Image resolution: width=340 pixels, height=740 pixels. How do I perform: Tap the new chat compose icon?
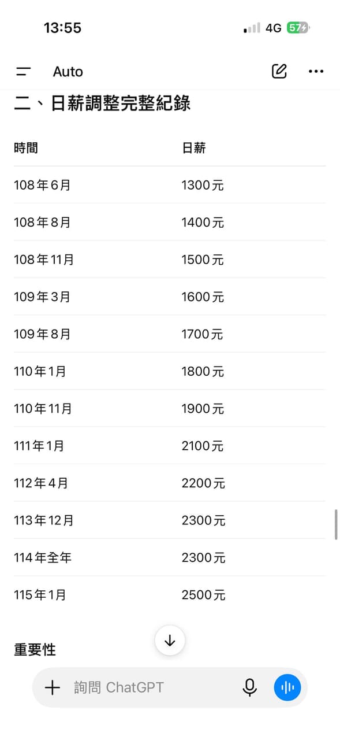click(279, 71)
